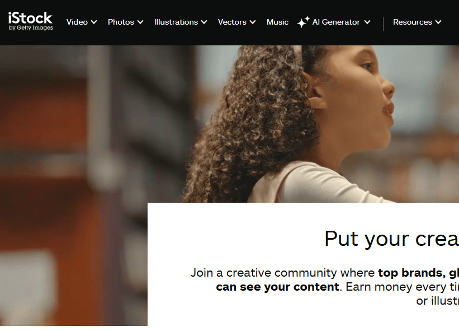Click the bold 'can see your content' text

(x=277, y=287)
